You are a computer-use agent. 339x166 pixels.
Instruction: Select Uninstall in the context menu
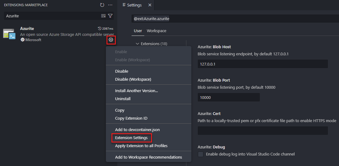[123, 99]
